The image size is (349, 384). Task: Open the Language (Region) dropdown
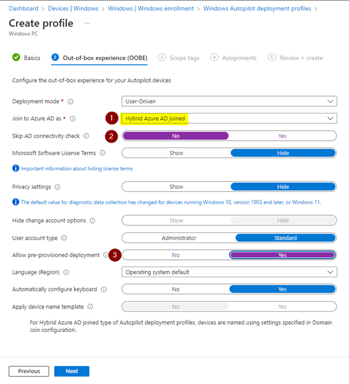pos(229,272)
